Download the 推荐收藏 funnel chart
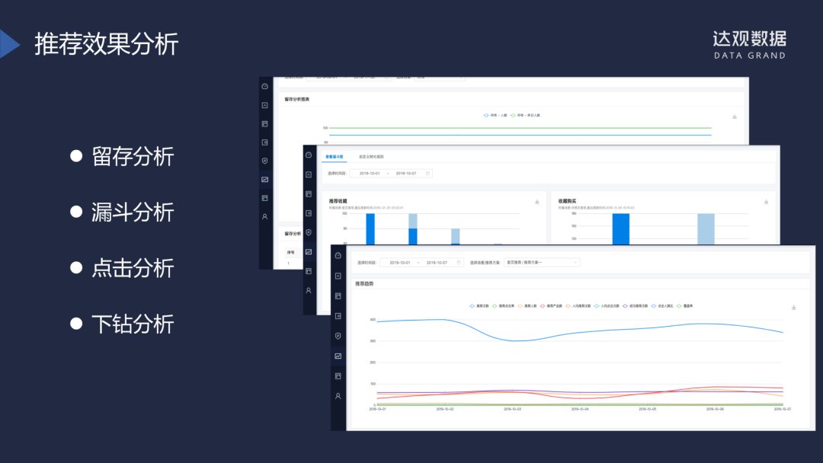 pyautogui.click(x=537, y=202)
